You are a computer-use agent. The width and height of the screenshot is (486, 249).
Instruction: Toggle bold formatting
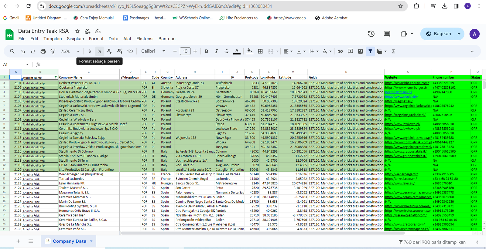[207, 51]
